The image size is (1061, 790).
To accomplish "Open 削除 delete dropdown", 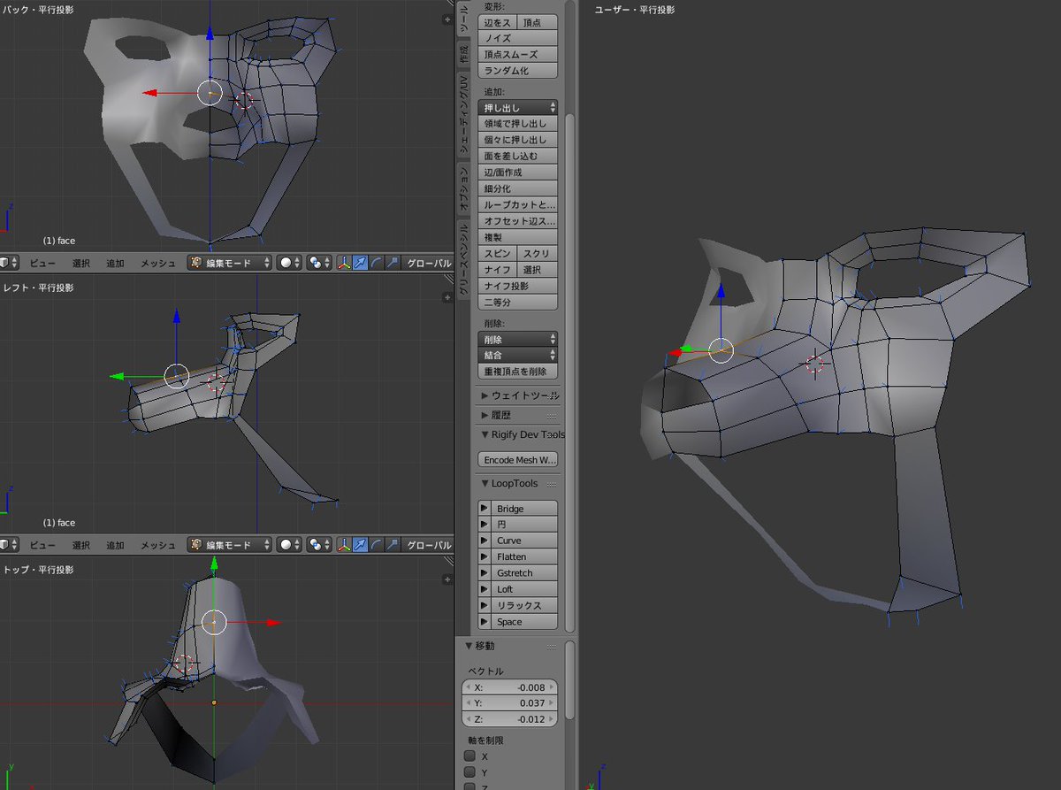I will click(x=518, y=339).
